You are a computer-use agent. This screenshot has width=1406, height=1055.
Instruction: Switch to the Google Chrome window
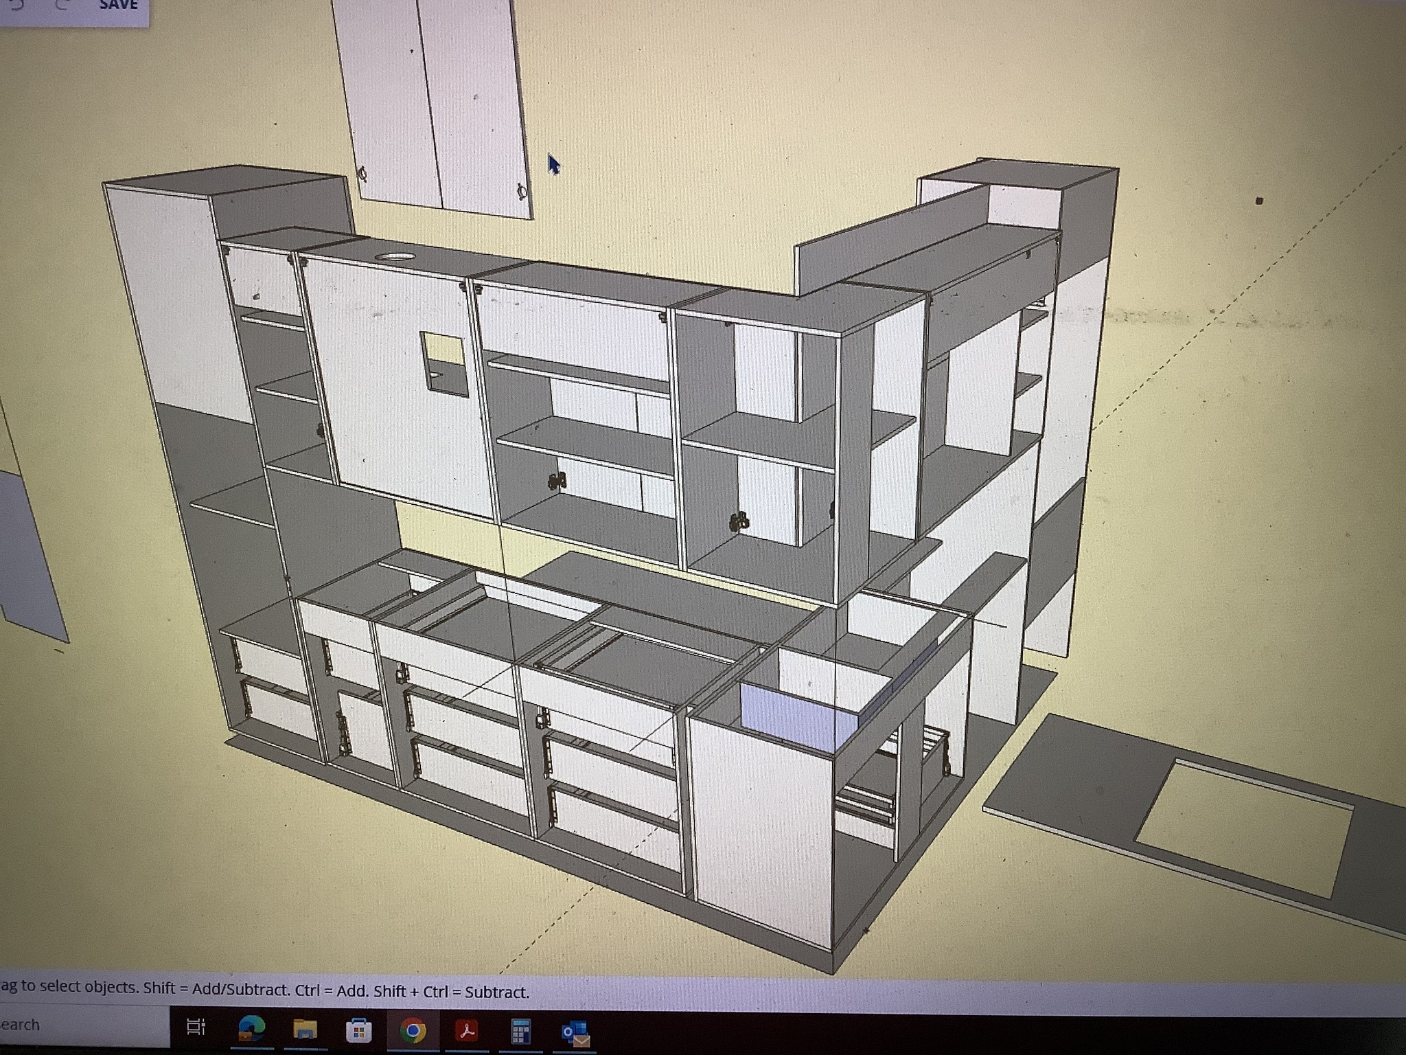point(413,1030)
